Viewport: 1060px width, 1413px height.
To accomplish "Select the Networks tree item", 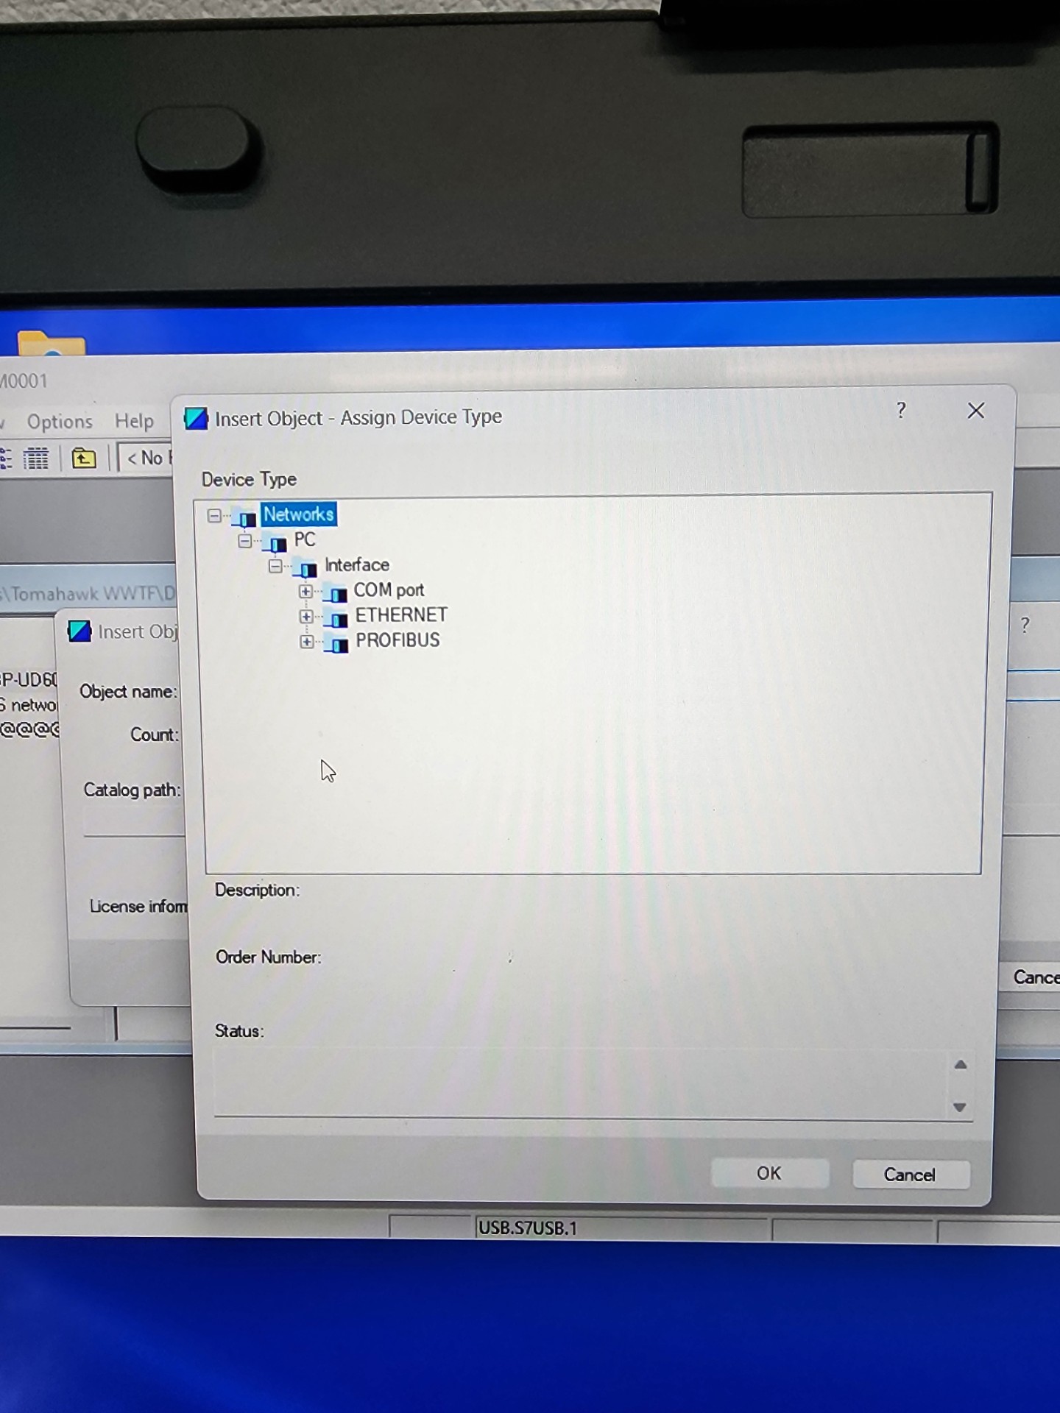I will [298, 514].
